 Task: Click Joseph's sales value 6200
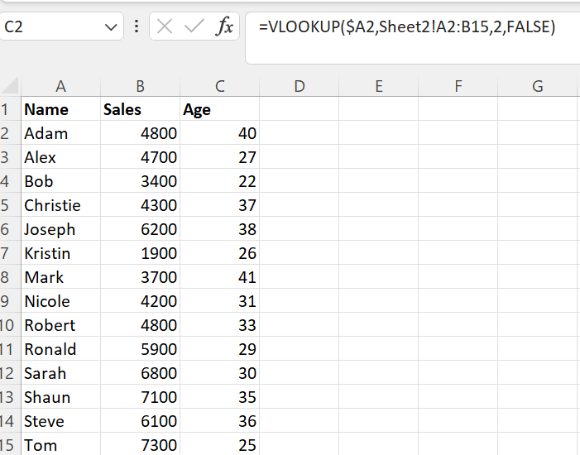pyautogui.click(x=140, y=228)
